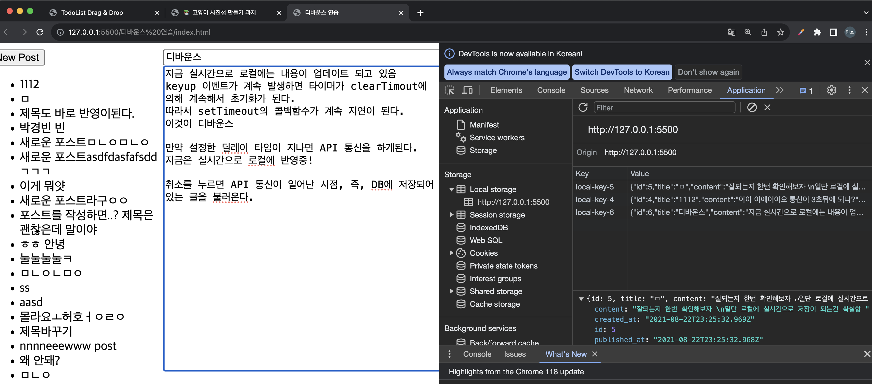Click the refresh storage icon beside Filter
Screen dimensions: 872x384
tap(583, 108)
